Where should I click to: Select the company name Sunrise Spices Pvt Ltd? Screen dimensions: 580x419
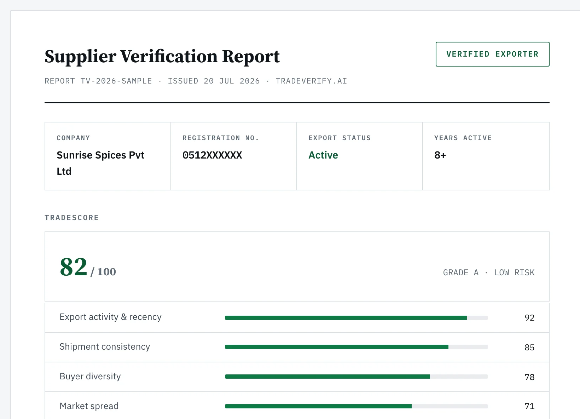click(100, 163)
